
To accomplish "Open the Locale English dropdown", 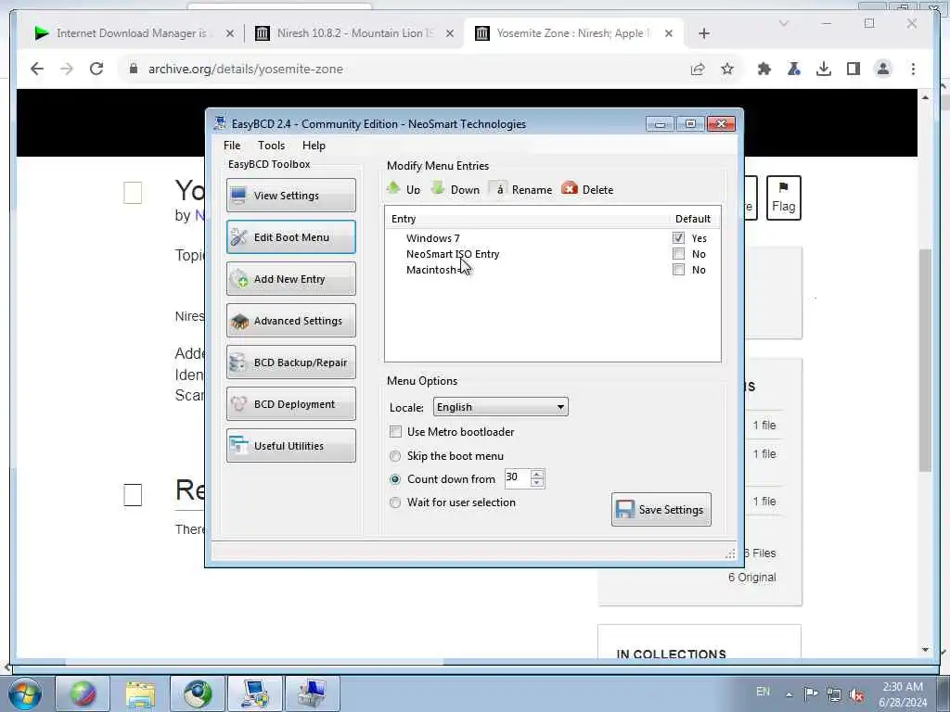I will (x=500, y=407).
